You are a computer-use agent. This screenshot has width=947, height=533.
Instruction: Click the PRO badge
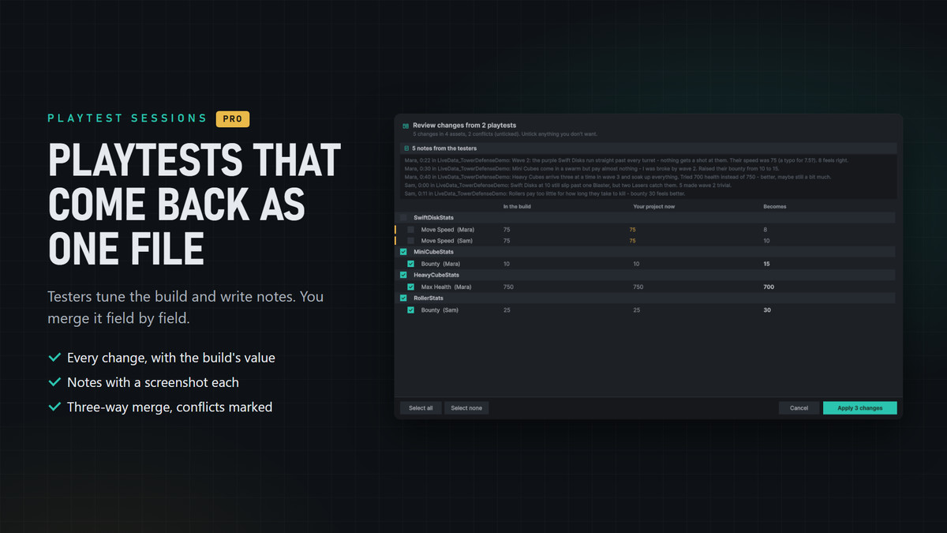point(233,118)
